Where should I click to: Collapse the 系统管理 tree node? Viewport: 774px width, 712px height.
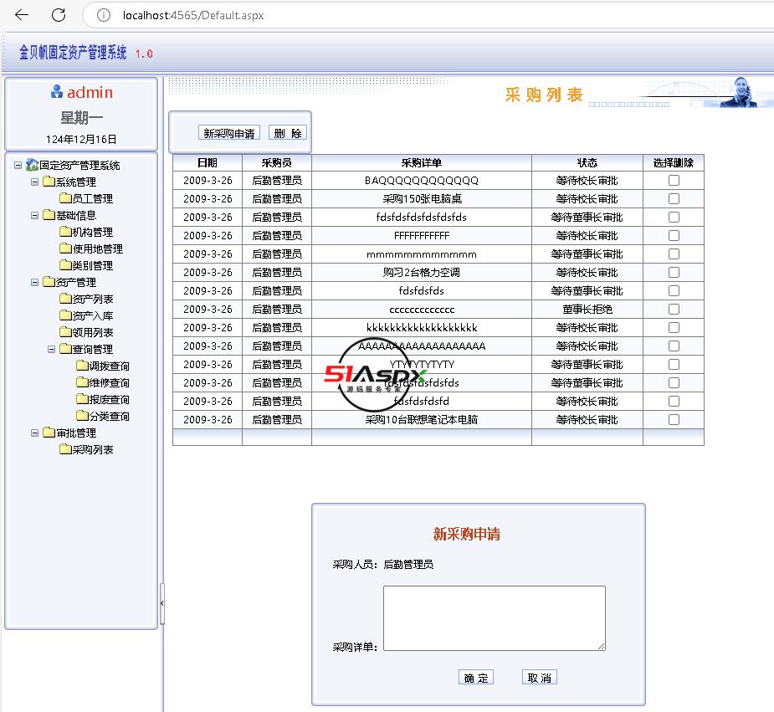(35, 182)
